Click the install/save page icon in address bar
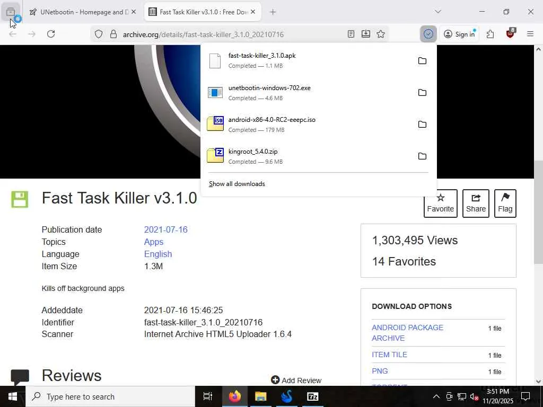543x407 pixels. [366, 34]
